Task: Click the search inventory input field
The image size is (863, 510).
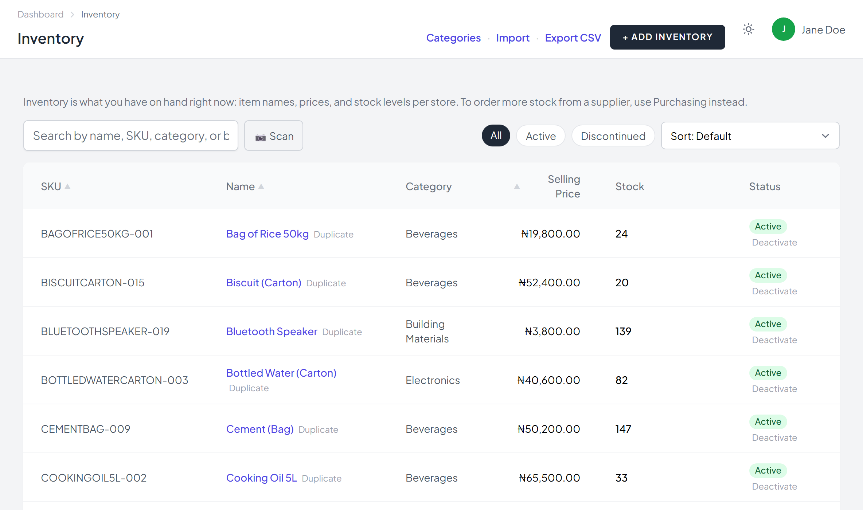Action: [x=131, y=136]
